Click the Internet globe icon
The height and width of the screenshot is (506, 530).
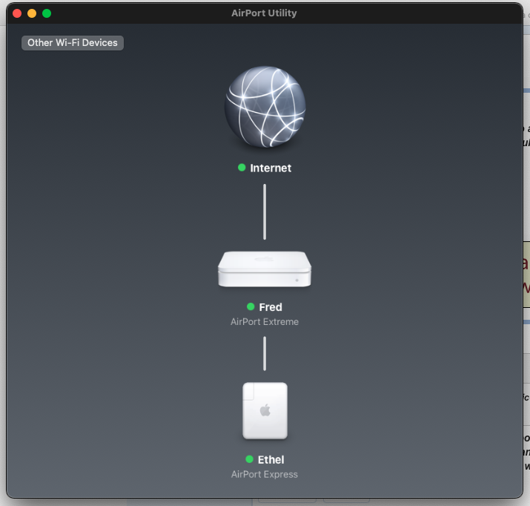coord(265,107)
